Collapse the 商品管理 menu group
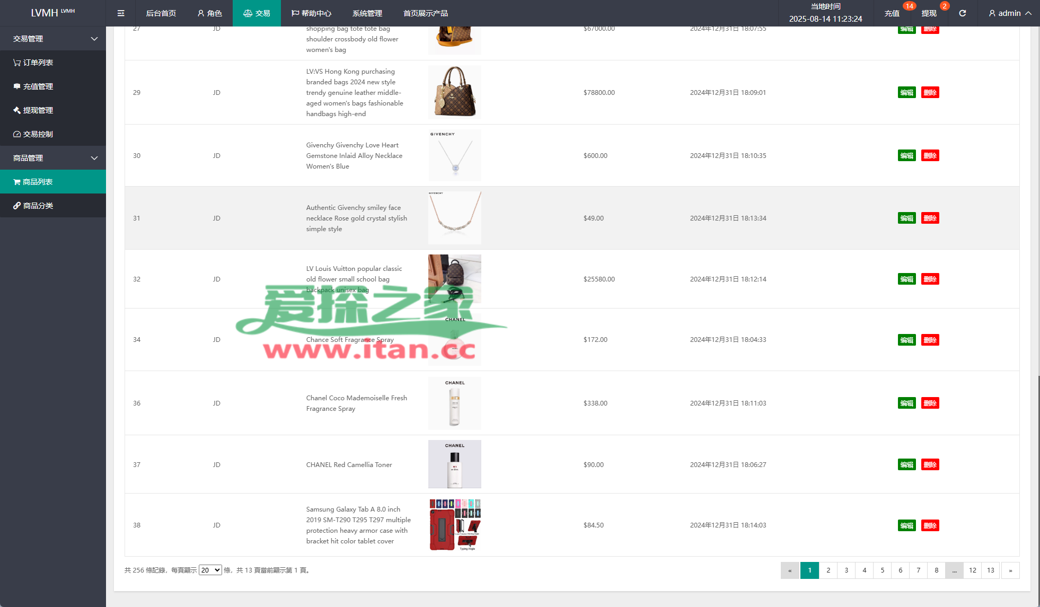This screenshot has height=607, width=1040. coord(53,158)
